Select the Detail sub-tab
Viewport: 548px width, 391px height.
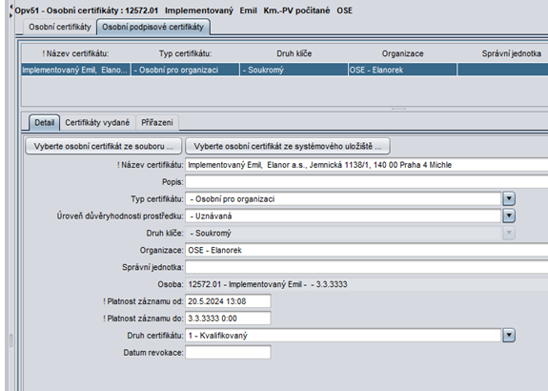coord(45,123)
